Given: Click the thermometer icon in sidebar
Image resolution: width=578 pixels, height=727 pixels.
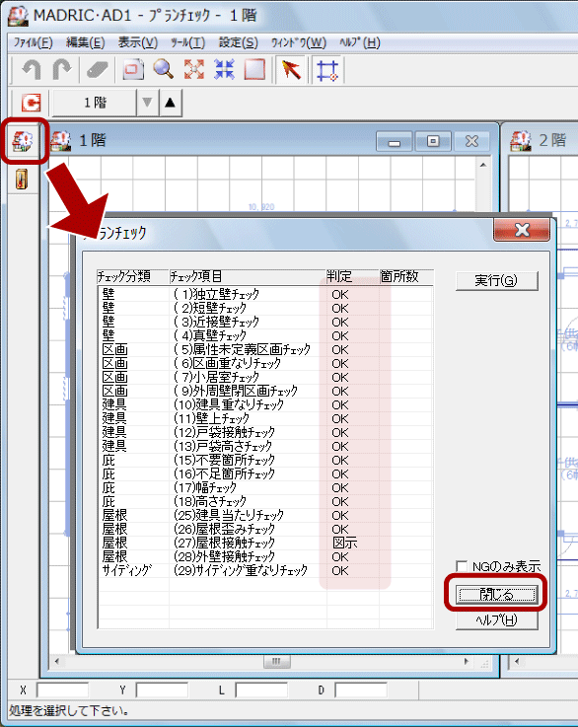Looking at the screenshot, I should 22,179.
